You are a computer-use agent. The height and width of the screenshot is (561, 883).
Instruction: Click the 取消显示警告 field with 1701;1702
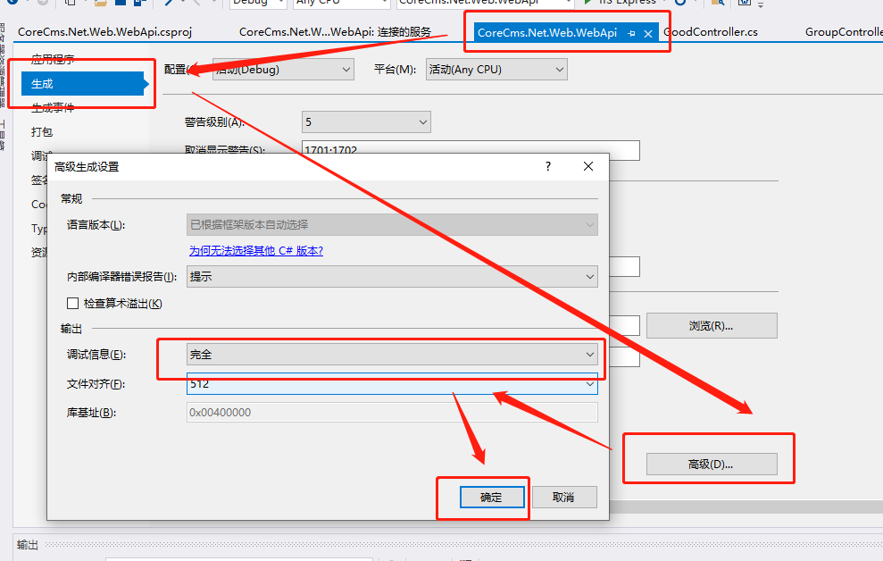pyautogui.click(x=471, y=150)
